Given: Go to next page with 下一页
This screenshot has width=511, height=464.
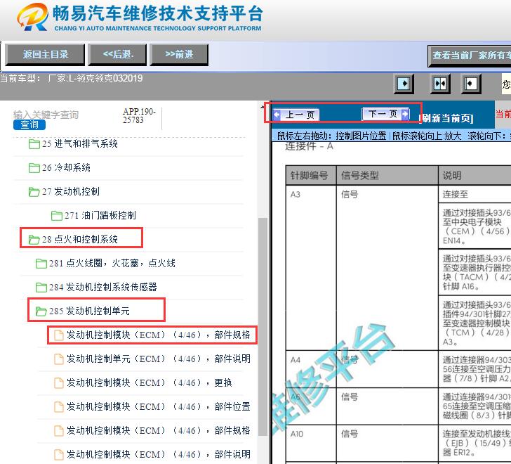Looking at the screenshot, I should pos(385,114).
